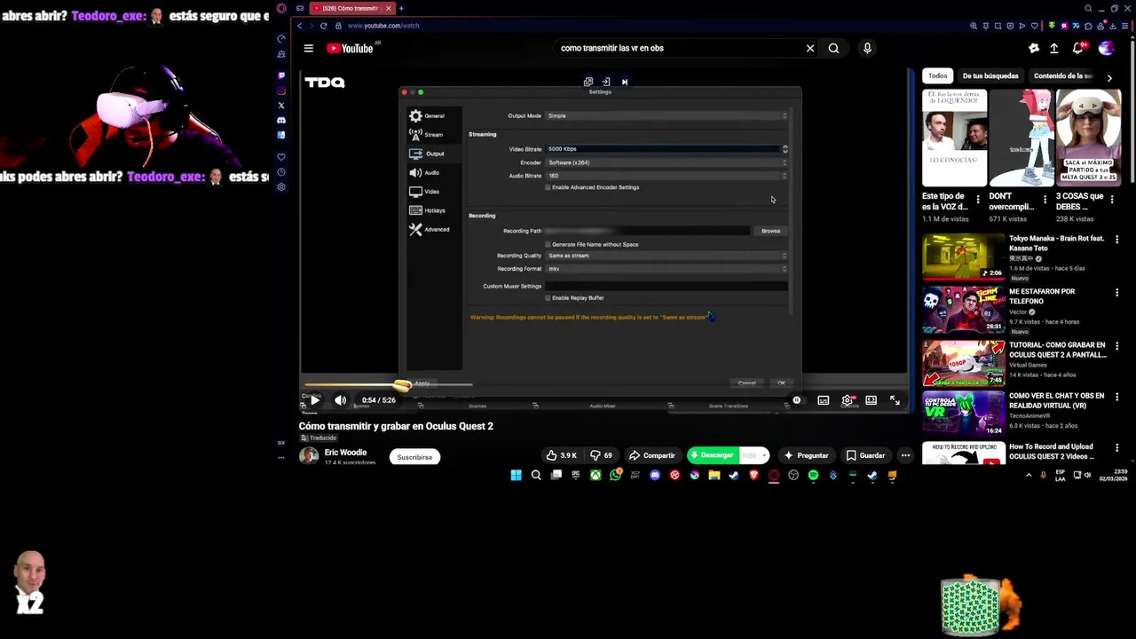The height and width of the screenshot is (639, 1136).
Task: Dislike the video showing 69
Action: pos(603,455)
